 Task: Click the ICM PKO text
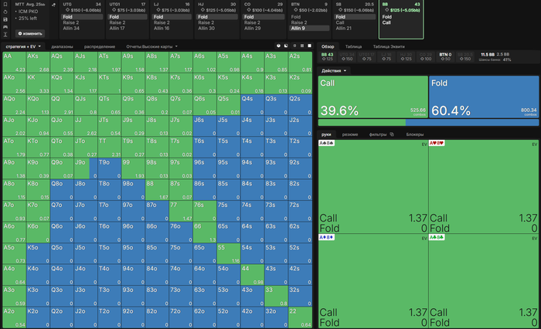pyautogui.click(x=29, y=12)
